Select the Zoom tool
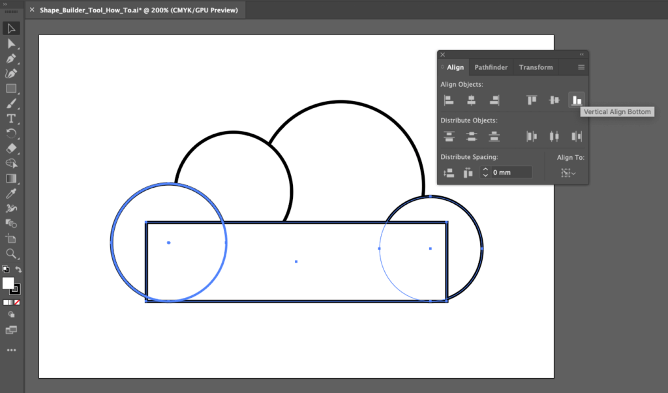This screenshot has height=393, width=668. coord(10,254)
